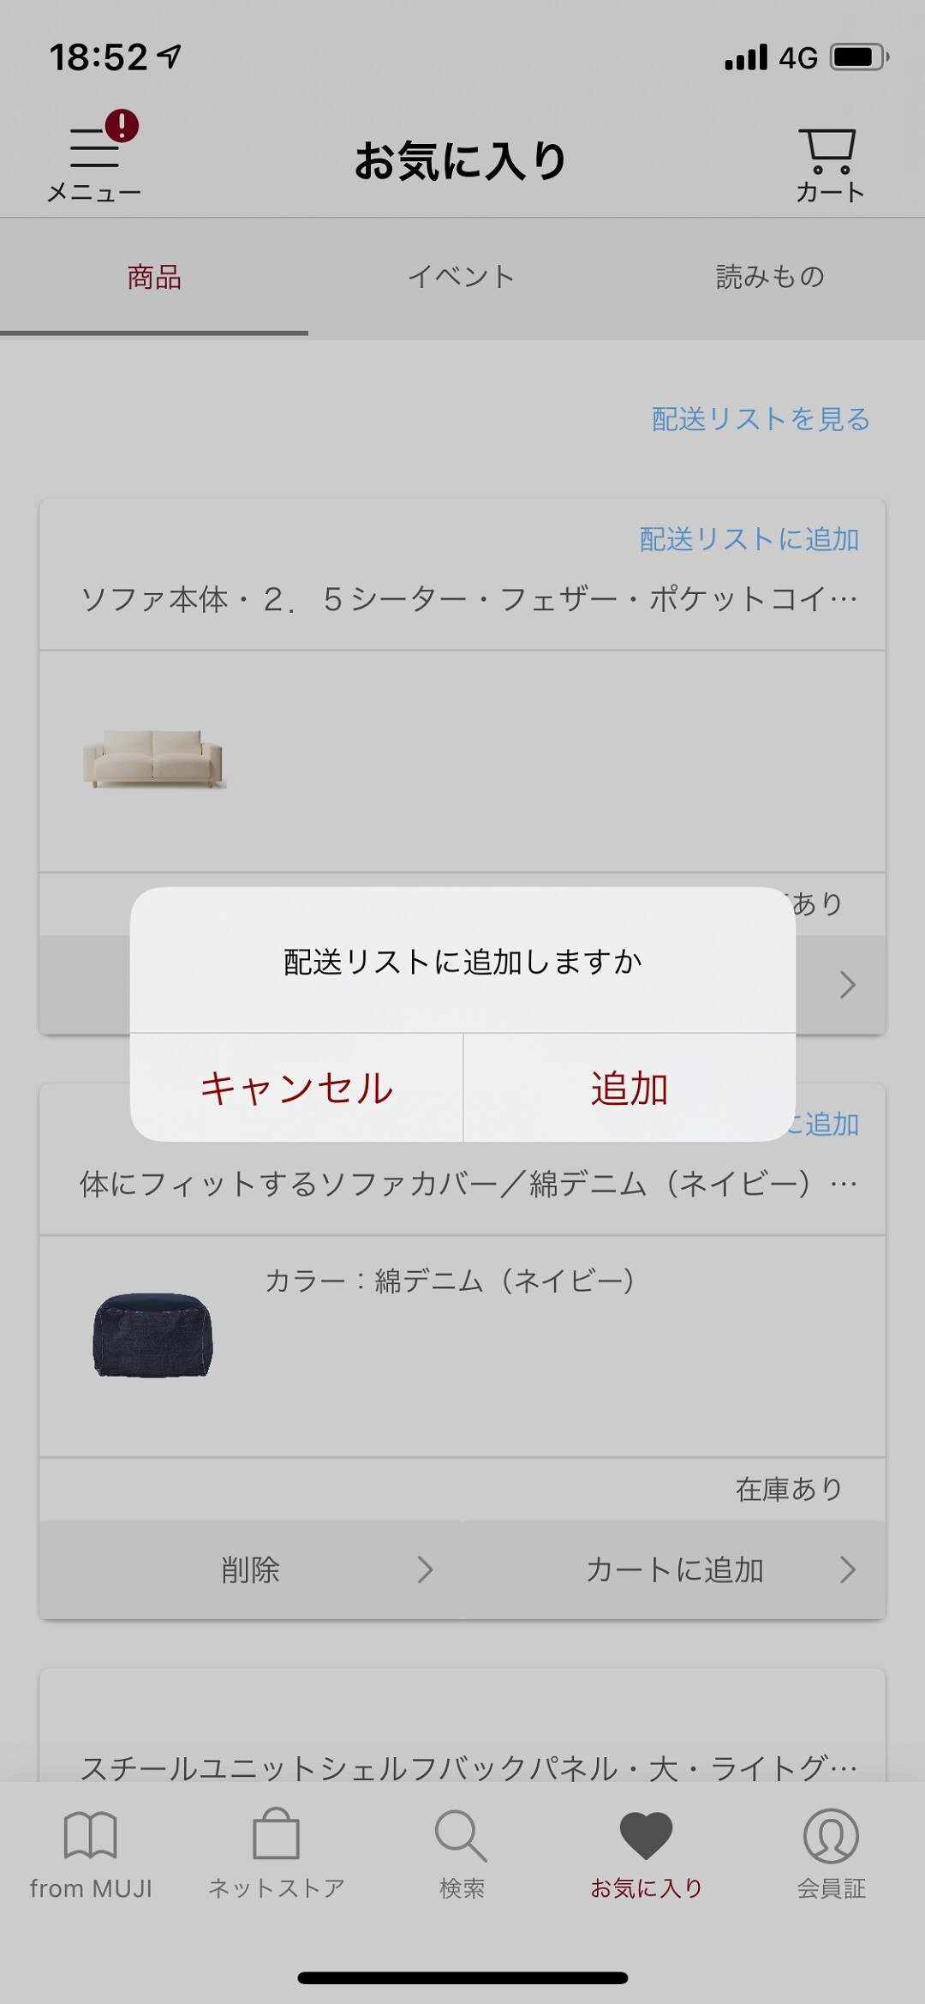Confirm adding with the 追加 button
The height and width of the screenshot is (2004, 925).
630,1088
